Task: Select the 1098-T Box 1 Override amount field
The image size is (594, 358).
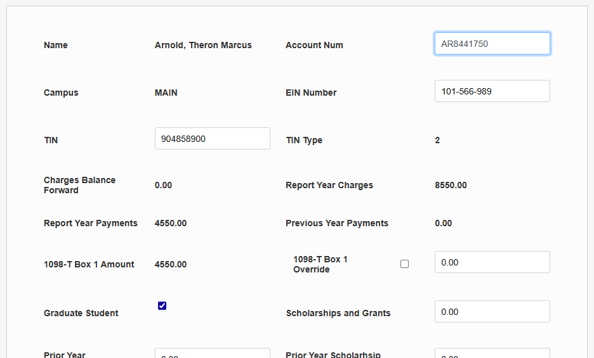Action: 492,262
